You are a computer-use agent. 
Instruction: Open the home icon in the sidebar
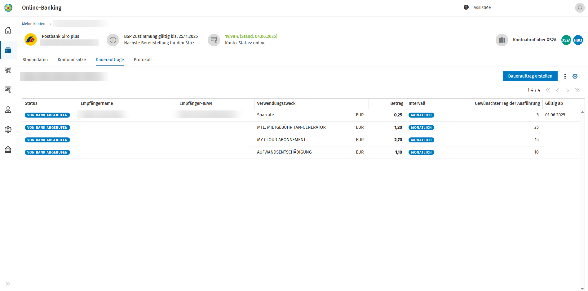tap(8, 30)
